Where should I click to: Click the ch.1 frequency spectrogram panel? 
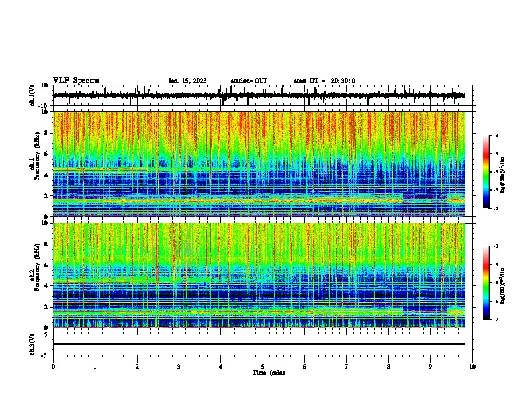(x=259, y=164)
